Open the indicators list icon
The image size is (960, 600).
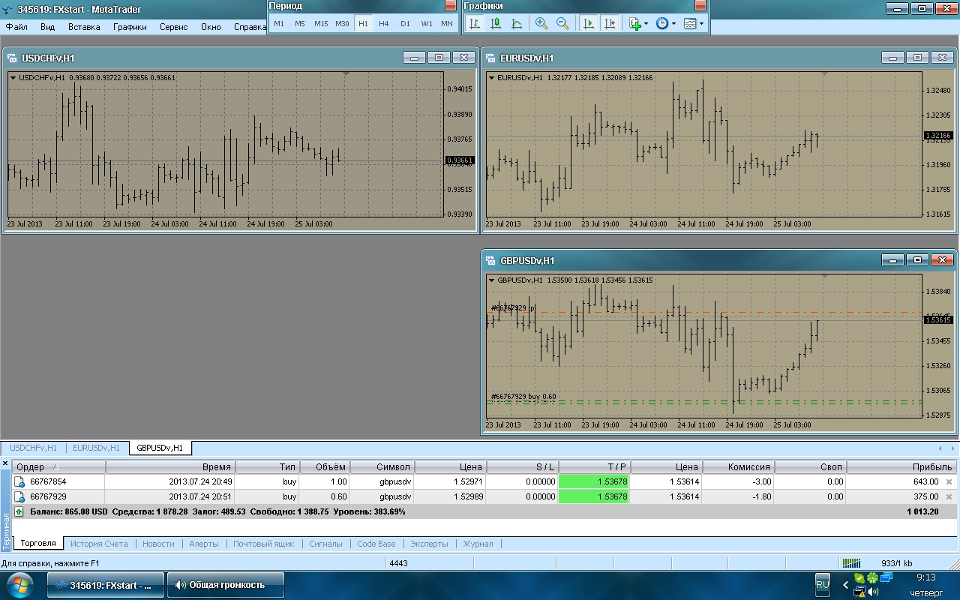634,23
